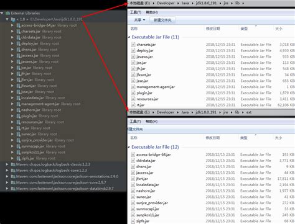
Task: Click jdk1.8.0_191 breadcrumb in lib window
Action: click(206, 3)
